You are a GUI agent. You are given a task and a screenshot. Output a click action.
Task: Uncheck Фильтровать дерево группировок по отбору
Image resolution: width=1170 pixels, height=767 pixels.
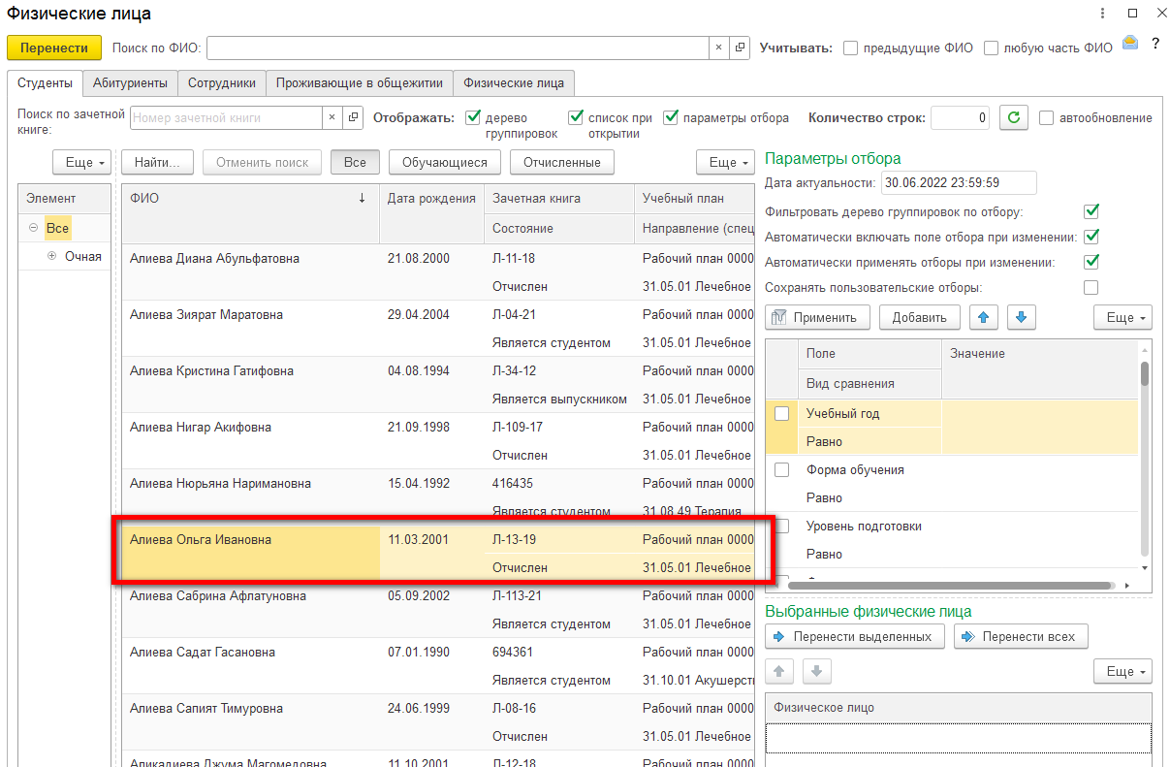[x=1091, y=211]
